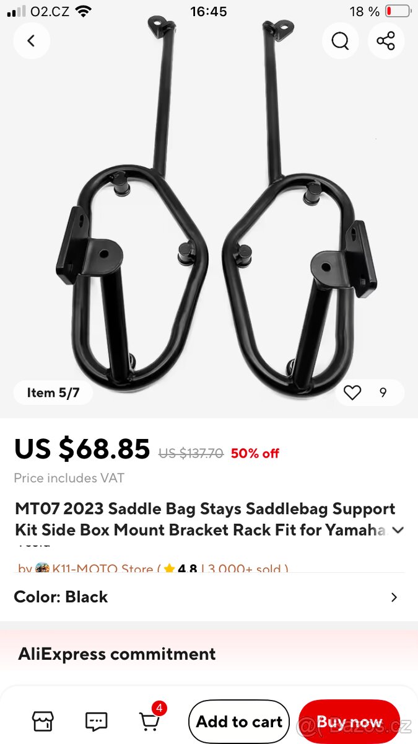Tap the battery indicator in status bar
The height and width of the screenshot is (744, 418).
pyautogui.click(x=398, y=11)
